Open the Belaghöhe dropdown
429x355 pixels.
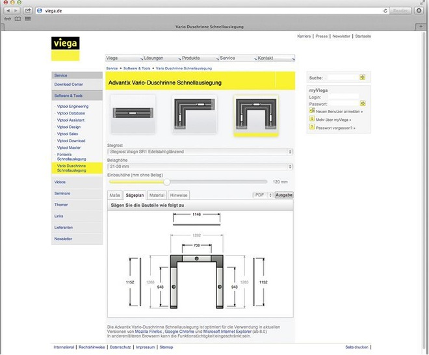pos(200,167)
